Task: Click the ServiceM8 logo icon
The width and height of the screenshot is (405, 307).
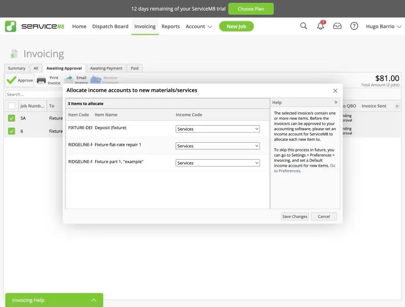Action: coord(11,26)
